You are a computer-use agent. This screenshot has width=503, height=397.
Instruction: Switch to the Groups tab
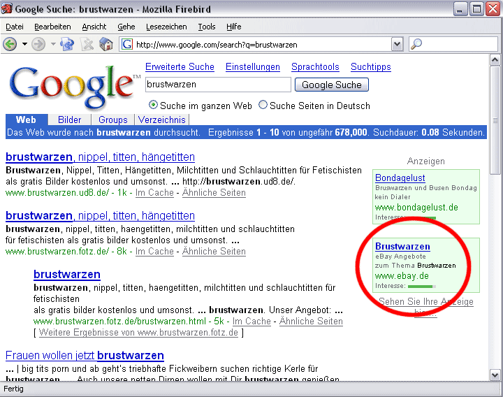(113, 120)
